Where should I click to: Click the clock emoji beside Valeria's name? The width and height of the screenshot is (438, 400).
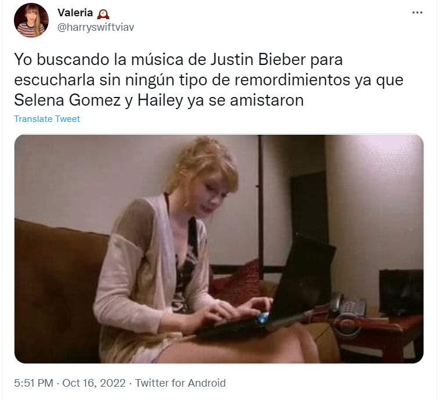(103, 14)
